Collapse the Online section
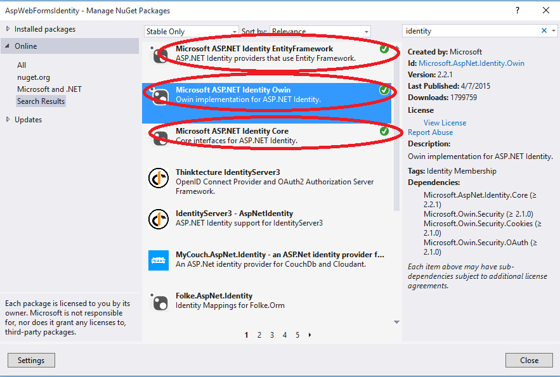Image resolution: width=560 pixels, height=377 pixels. point(8,46)
